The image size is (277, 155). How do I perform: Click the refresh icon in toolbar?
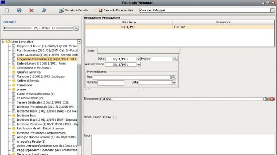[x=44, y=11]
